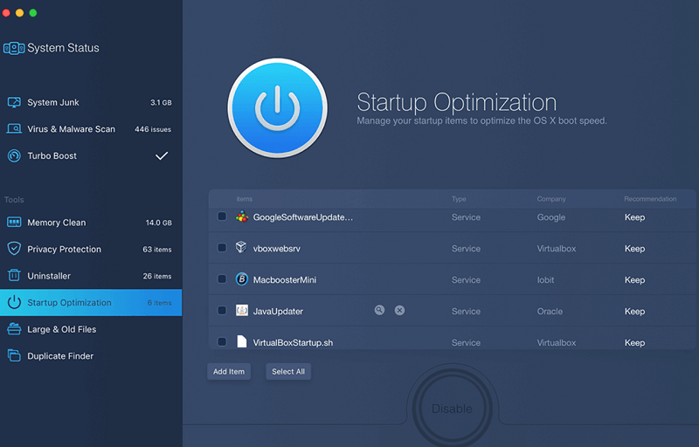Screen dimensions: 699x447
Task: Click the large blue power button graphic
Action: pos(277,107)
